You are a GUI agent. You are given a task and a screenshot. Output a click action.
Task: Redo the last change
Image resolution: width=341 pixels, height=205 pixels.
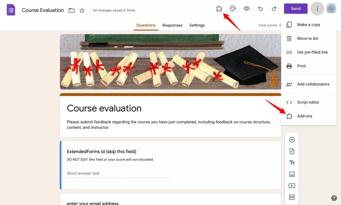274,9
